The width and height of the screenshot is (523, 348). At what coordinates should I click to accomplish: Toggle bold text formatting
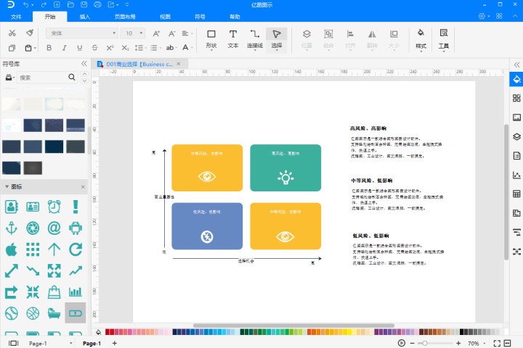click(49, 48)
